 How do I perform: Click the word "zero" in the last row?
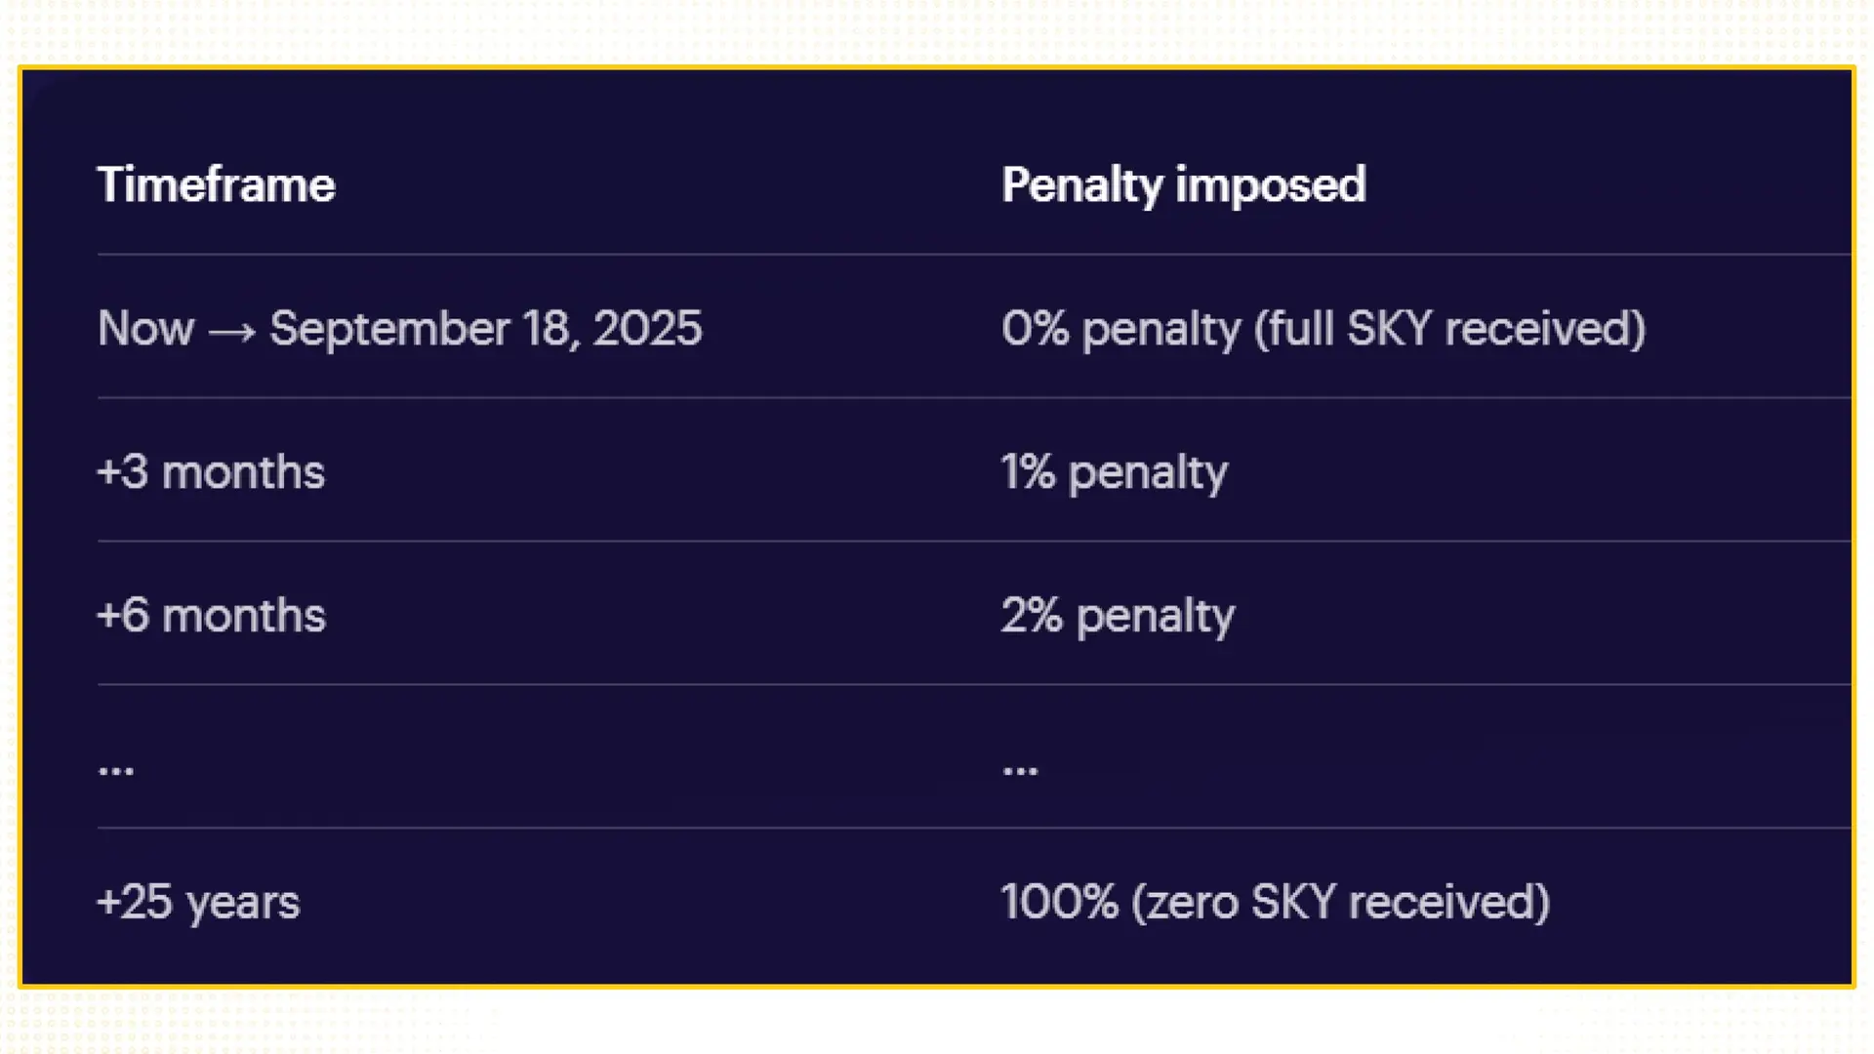pos(1191,902)
